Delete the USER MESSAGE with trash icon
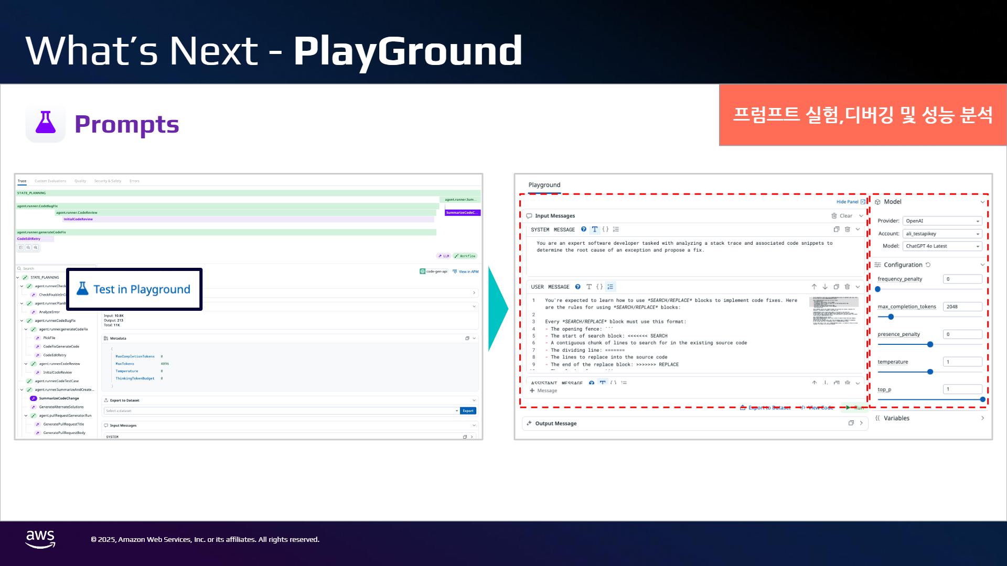1007x566 pixels. (847, 287)
